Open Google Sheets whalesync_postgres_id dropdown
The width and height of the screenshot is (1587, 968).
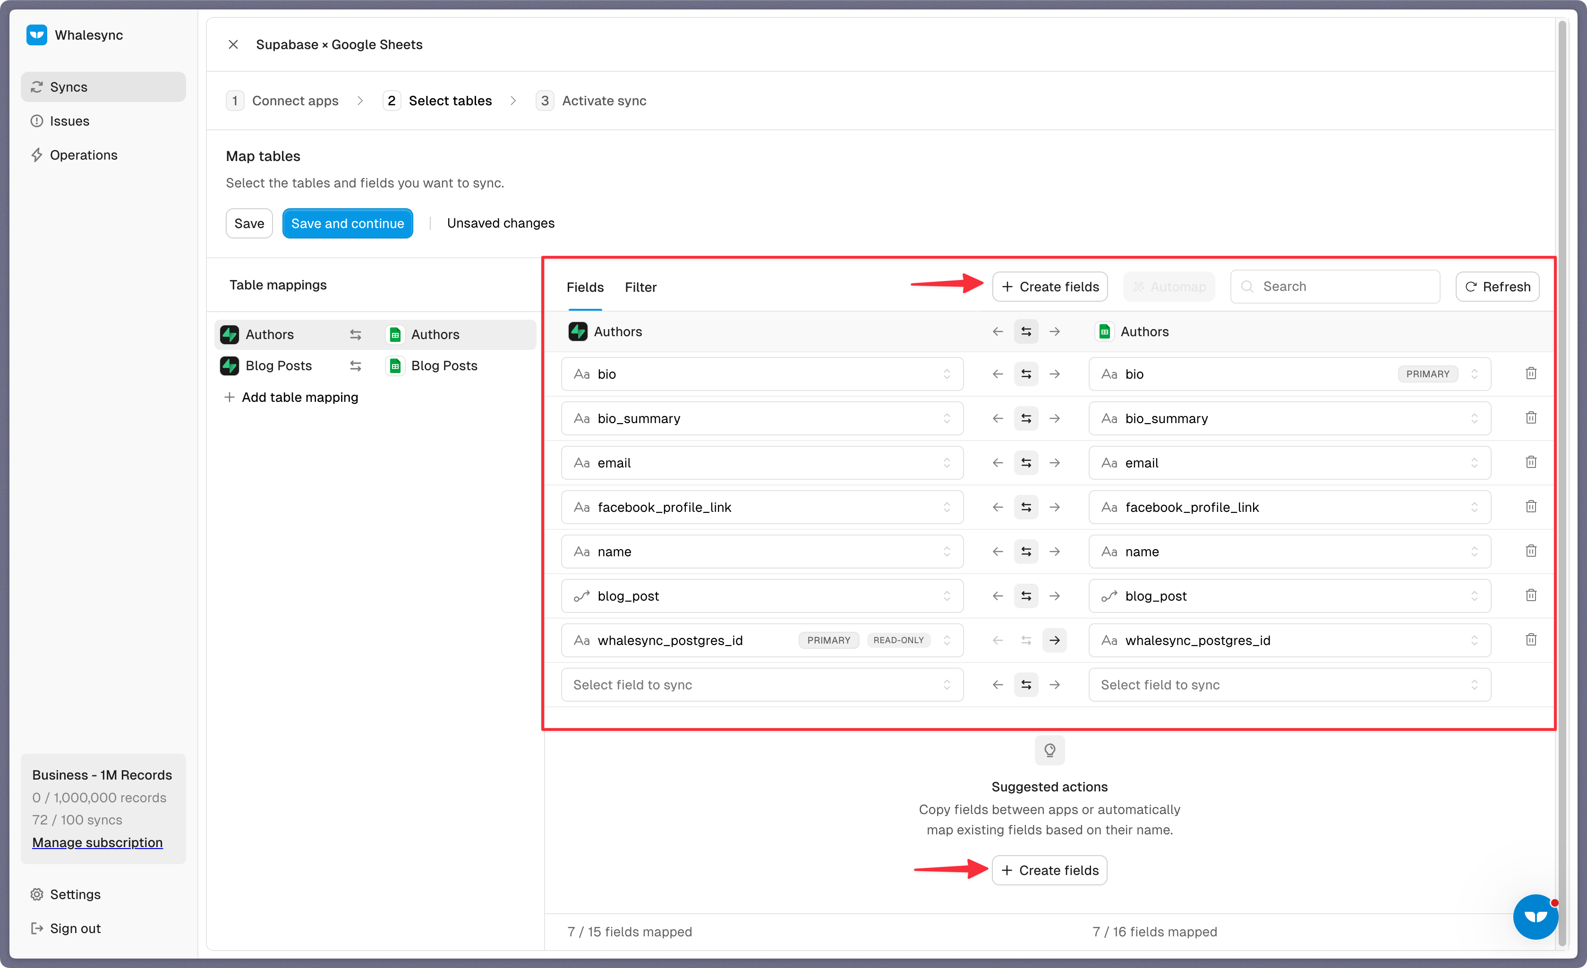[x=1289, y=641]
